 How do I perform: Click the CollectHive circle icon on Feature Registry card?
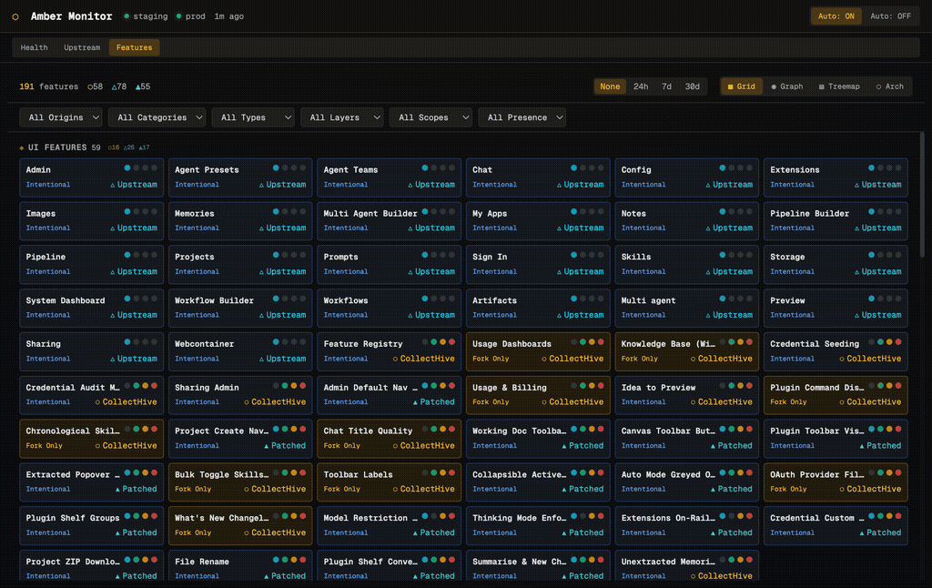pyautogui.click(x=395, y=360)
